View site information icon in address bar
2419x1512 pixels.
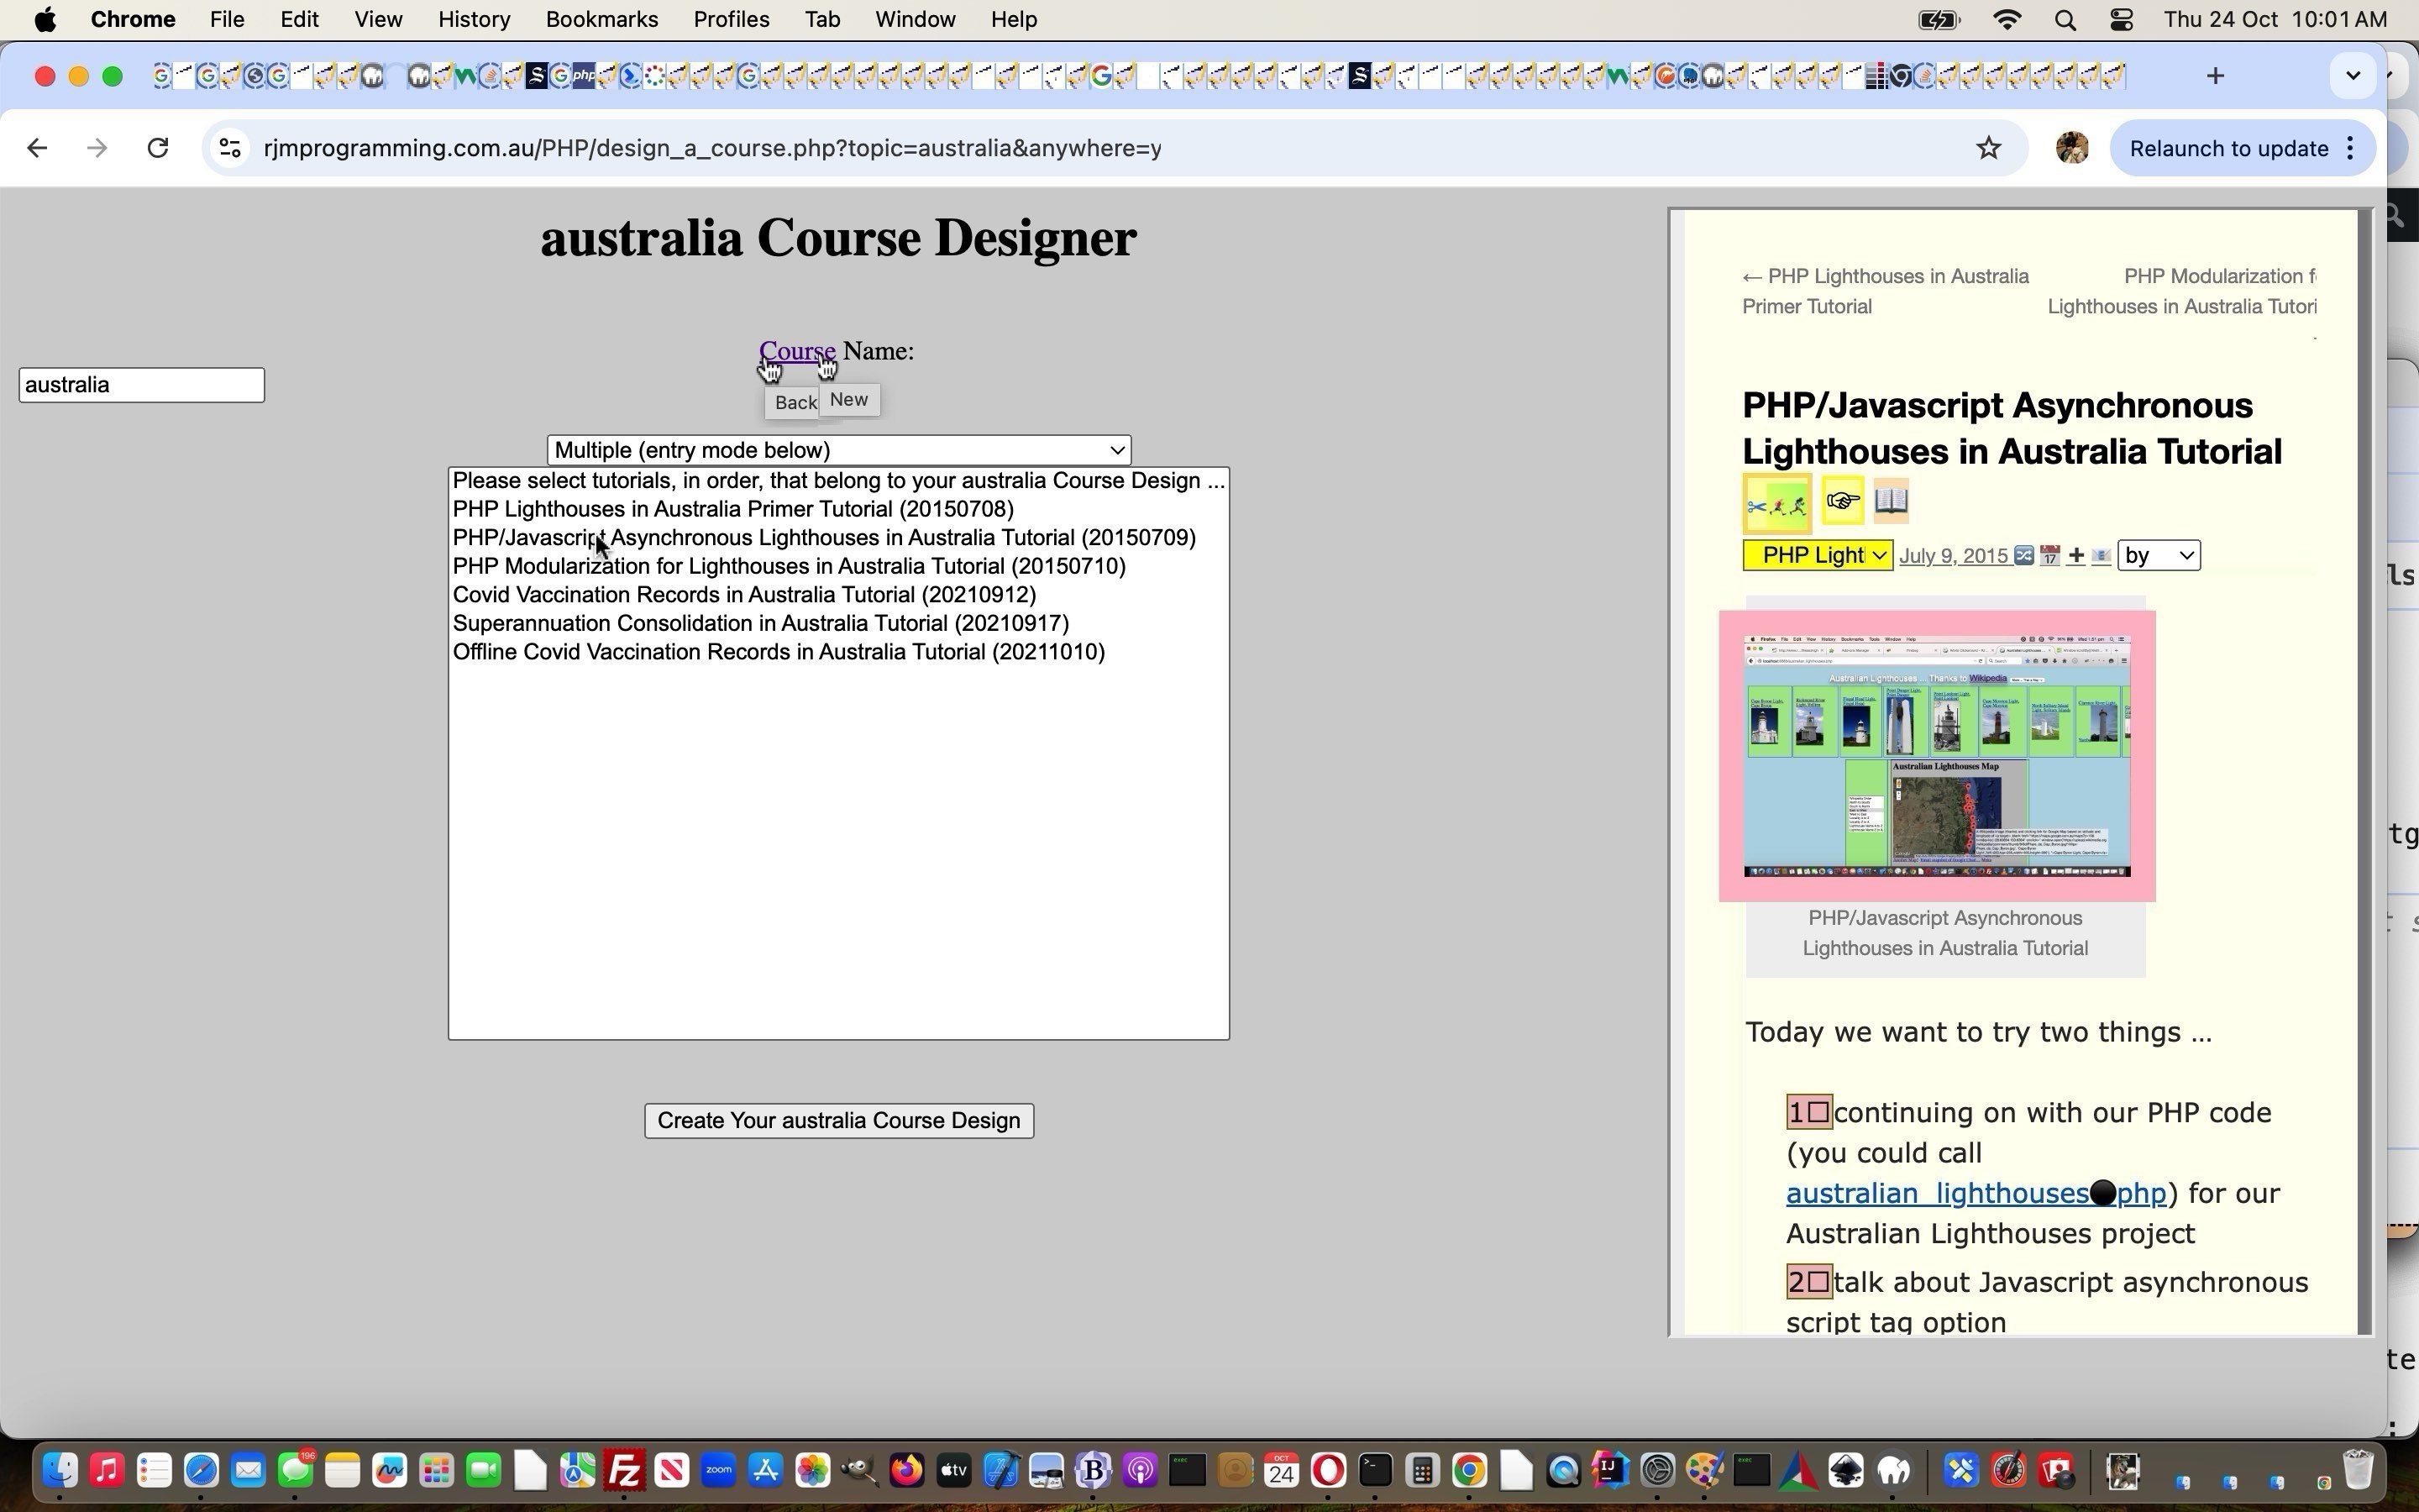click(230, 149)
